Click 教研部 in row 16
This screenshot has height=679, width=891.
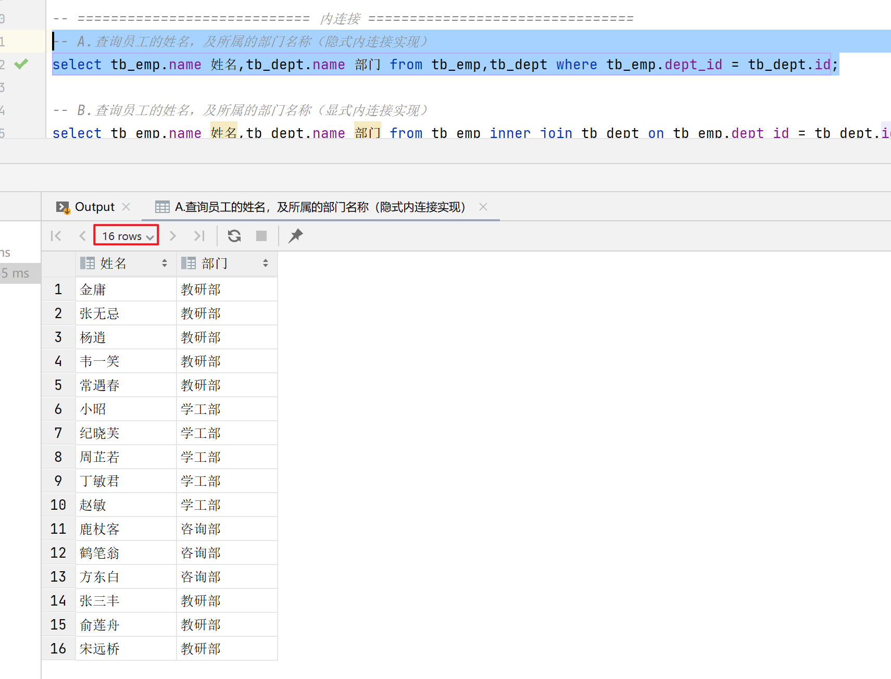tap(227, 649)
